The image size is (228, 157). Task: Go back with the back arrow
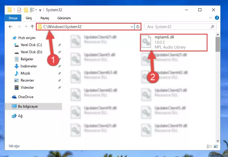[x=10, y=27]
